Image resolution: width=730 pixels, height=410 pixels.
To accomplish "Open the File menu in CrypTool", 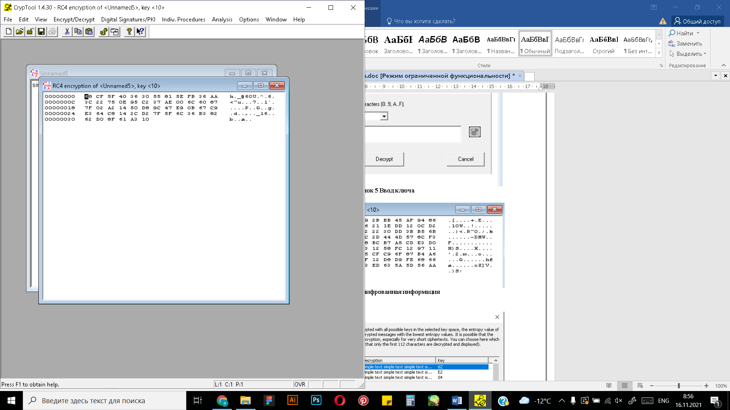I will (x=8, y=19).
